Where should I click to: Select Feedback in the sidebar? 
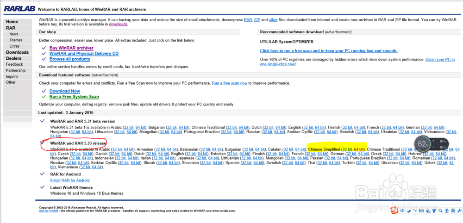pyautogui.click(x=14, y=64)
